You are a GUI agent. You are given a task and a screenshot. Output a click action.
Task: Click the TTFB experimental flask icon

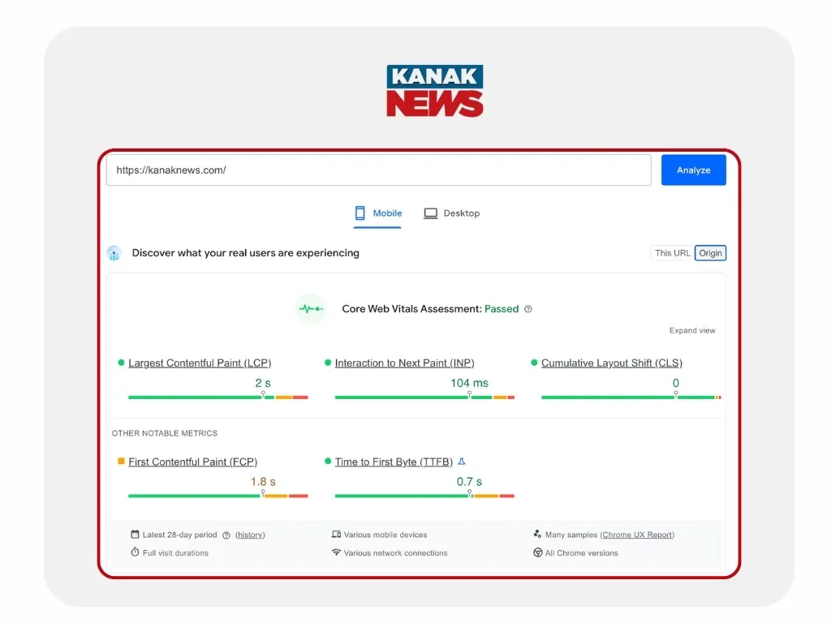click(x=462, y=462)
